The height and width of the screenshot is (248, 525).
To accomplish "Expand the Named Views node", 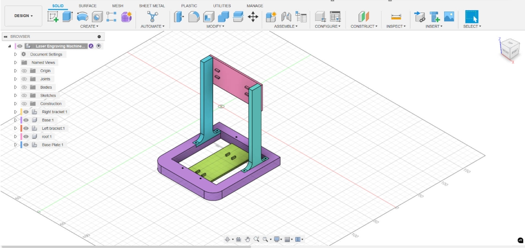I will pyautogui.click(x=15, y=63).
